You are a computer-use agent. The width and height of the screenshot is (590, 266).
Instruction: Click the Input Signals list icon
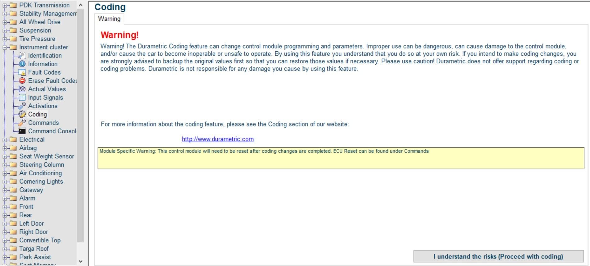pos(22,98)
